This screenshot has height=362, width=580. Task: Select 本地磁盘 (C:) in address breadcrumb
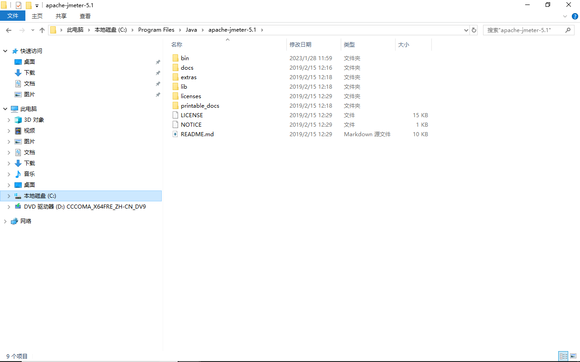pos(111,30)
